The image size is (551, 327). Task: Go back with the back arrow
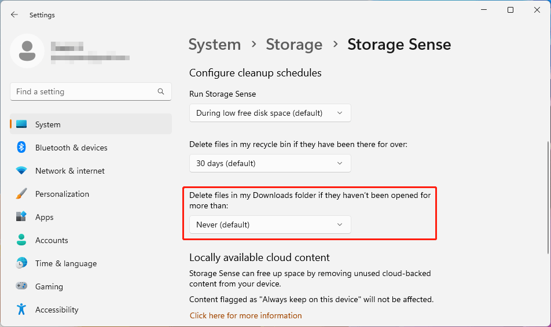pyautogui.click(x=14, y=14)
